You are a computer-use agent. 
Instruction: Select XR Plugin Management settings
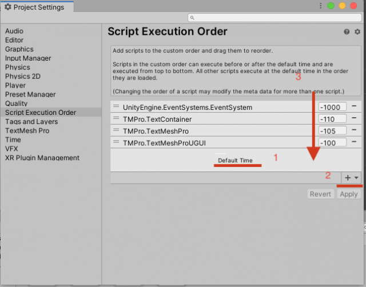click(42, 158)
